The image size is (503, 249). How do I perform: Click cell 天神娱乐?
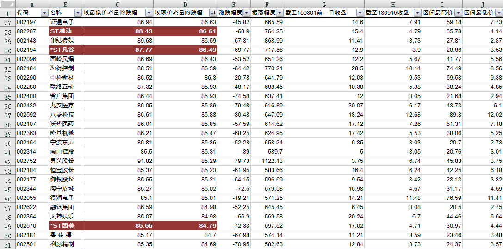pos(65,217)
